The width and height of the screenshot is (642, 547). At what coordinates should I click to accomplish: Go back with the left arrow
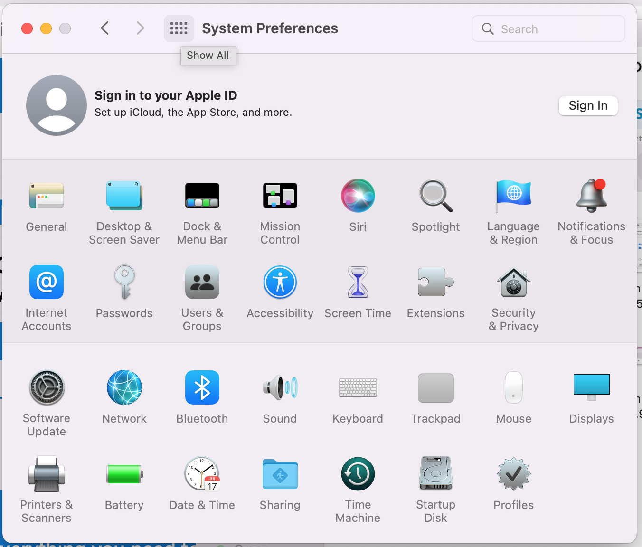(x=105, y=28)
